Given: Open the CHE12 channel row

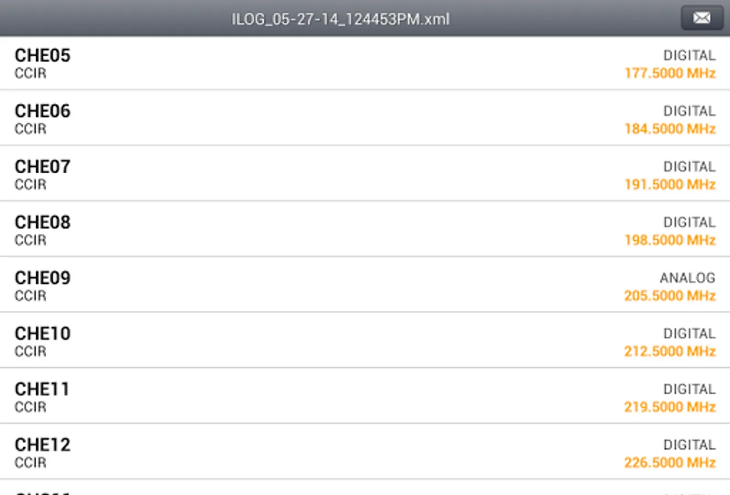Looking at the screenshot, I should pyautogui.click(x=365, y=452).
